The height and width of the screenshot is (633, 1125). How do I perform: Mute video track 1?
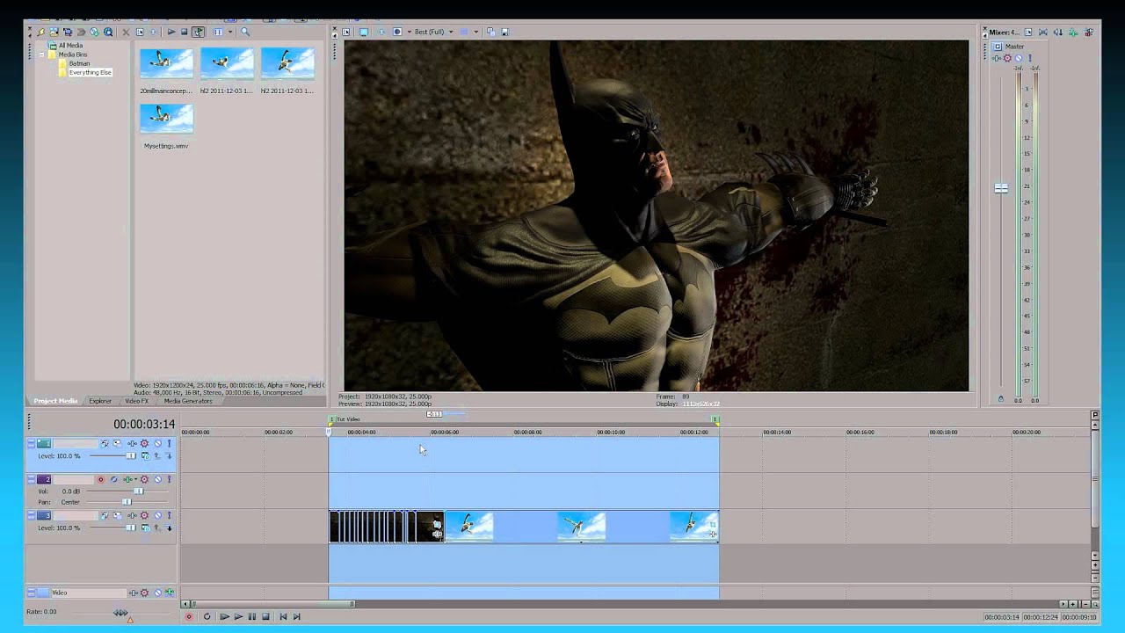pos(158,443)
